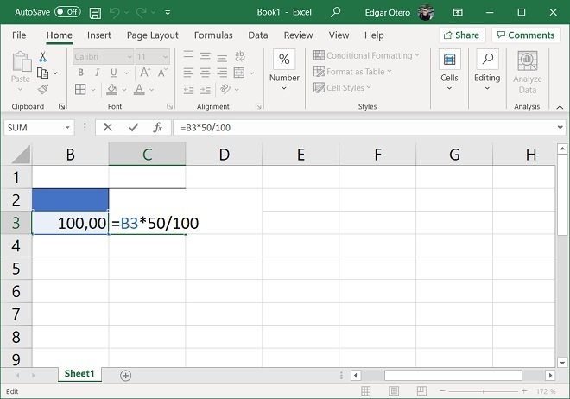The width and height of the screenshot is (570, 399).
Task: Apply the Fill Color bucket
Action: click(112, 89)
